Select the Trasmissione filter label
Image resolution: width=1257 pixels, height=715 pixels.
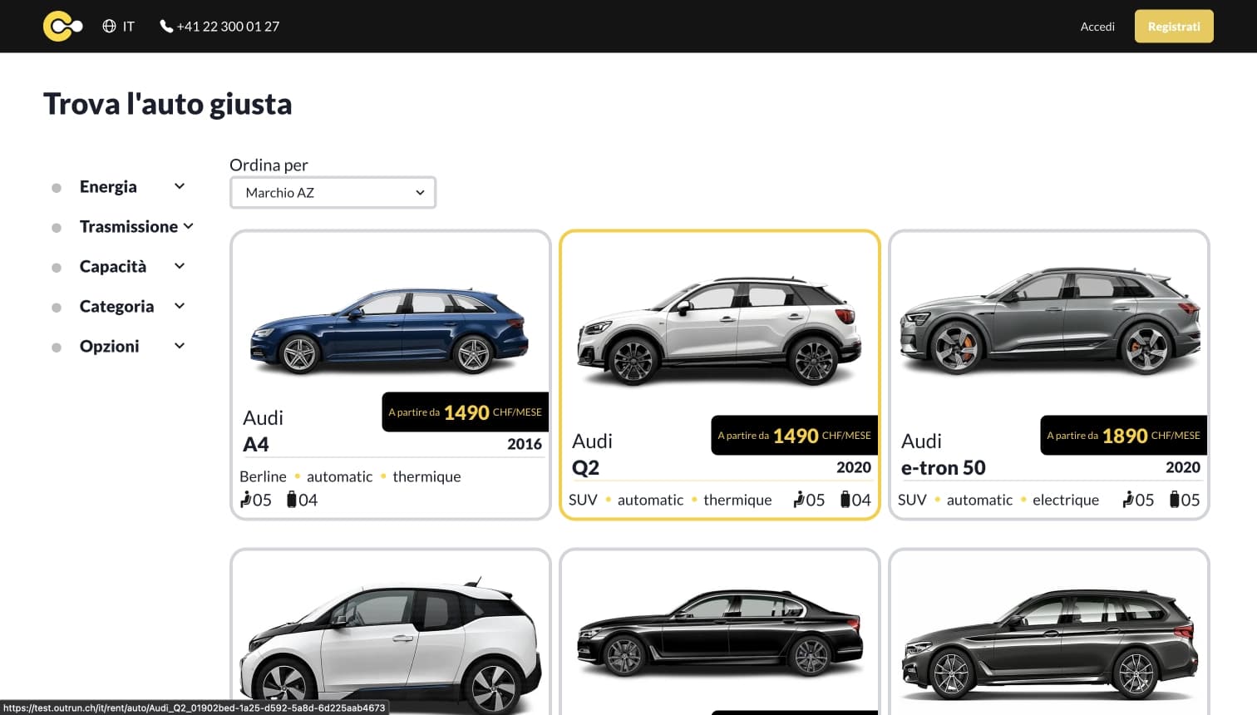129,227
